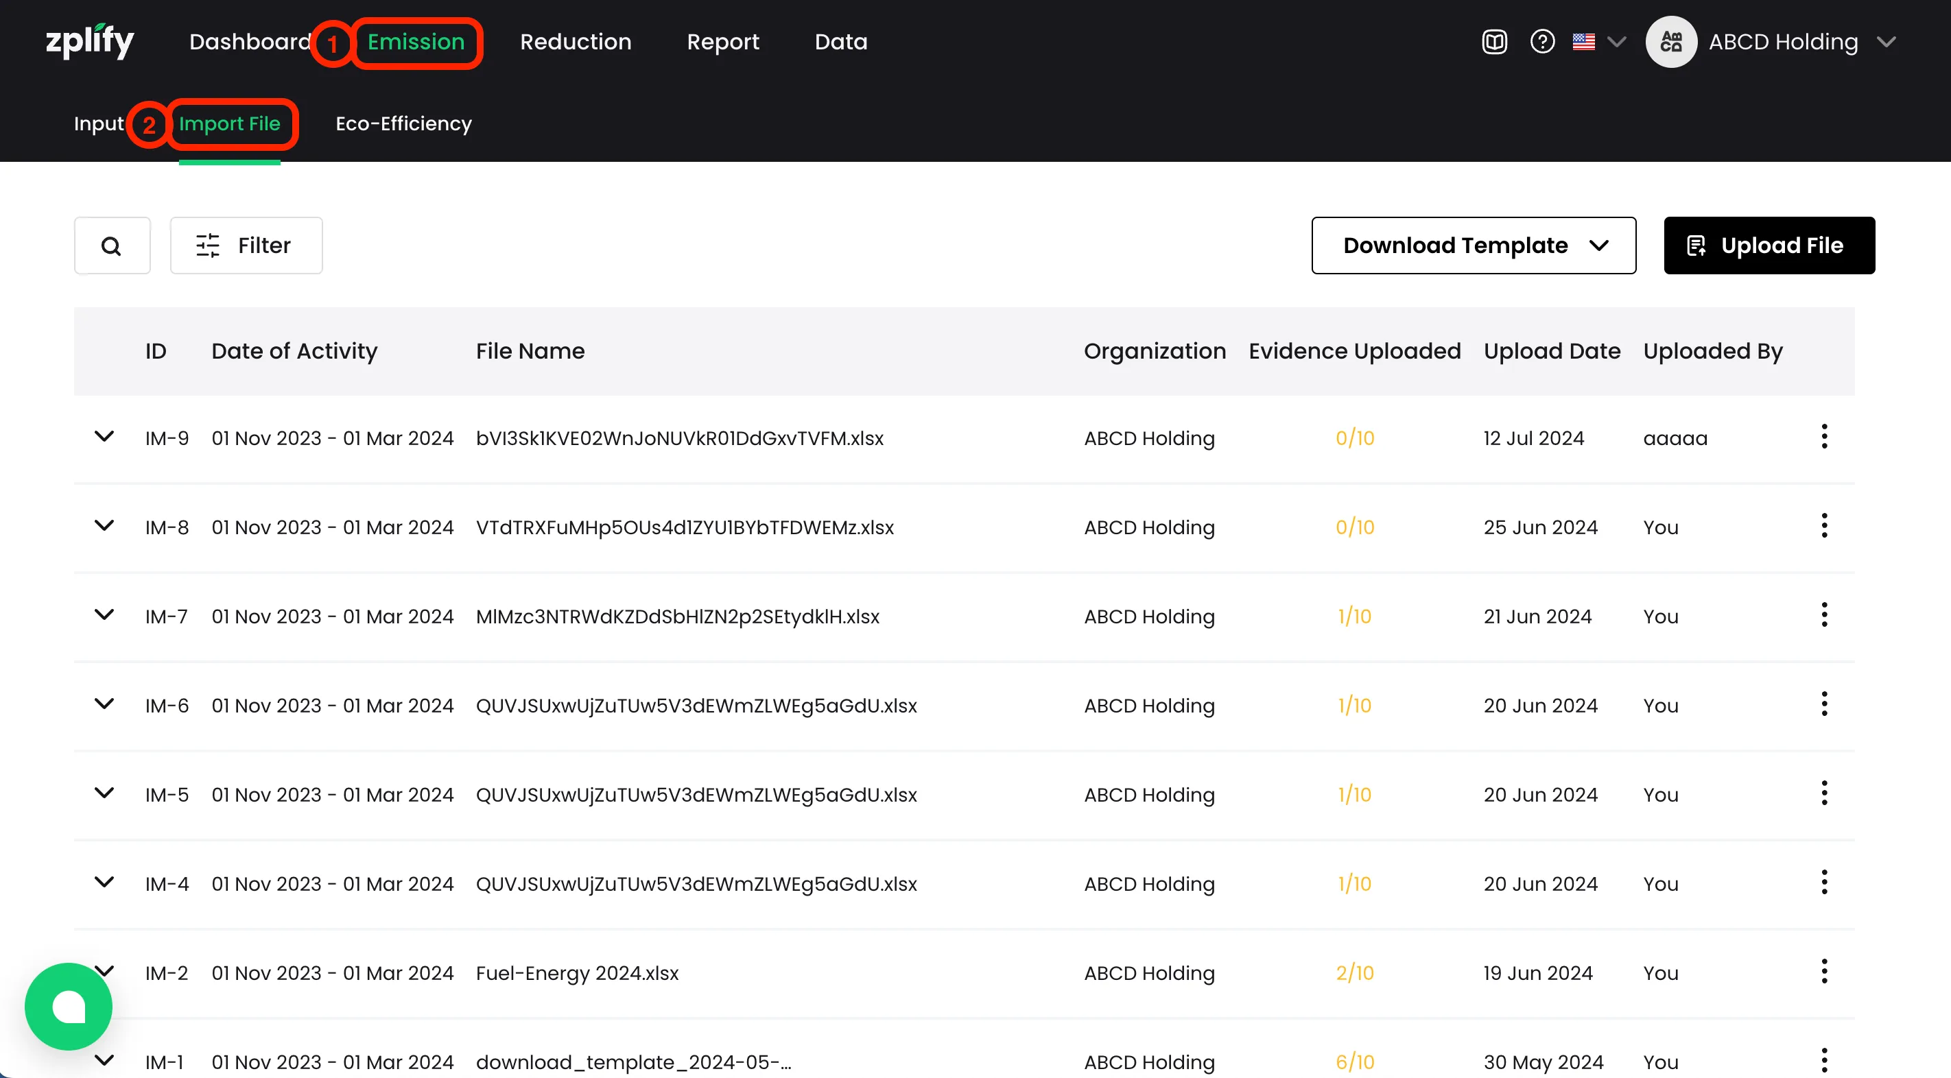
Task: Expand the IM-5 row chevron
Action: 104,793
